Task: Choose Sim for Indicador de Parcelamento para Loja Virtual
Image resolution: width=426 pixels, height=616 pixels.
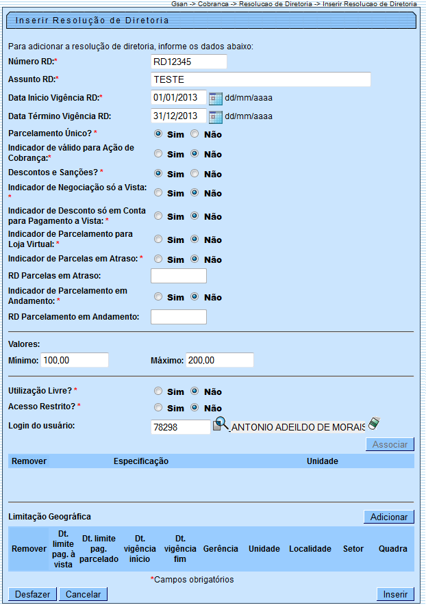Action: (158, 240)
